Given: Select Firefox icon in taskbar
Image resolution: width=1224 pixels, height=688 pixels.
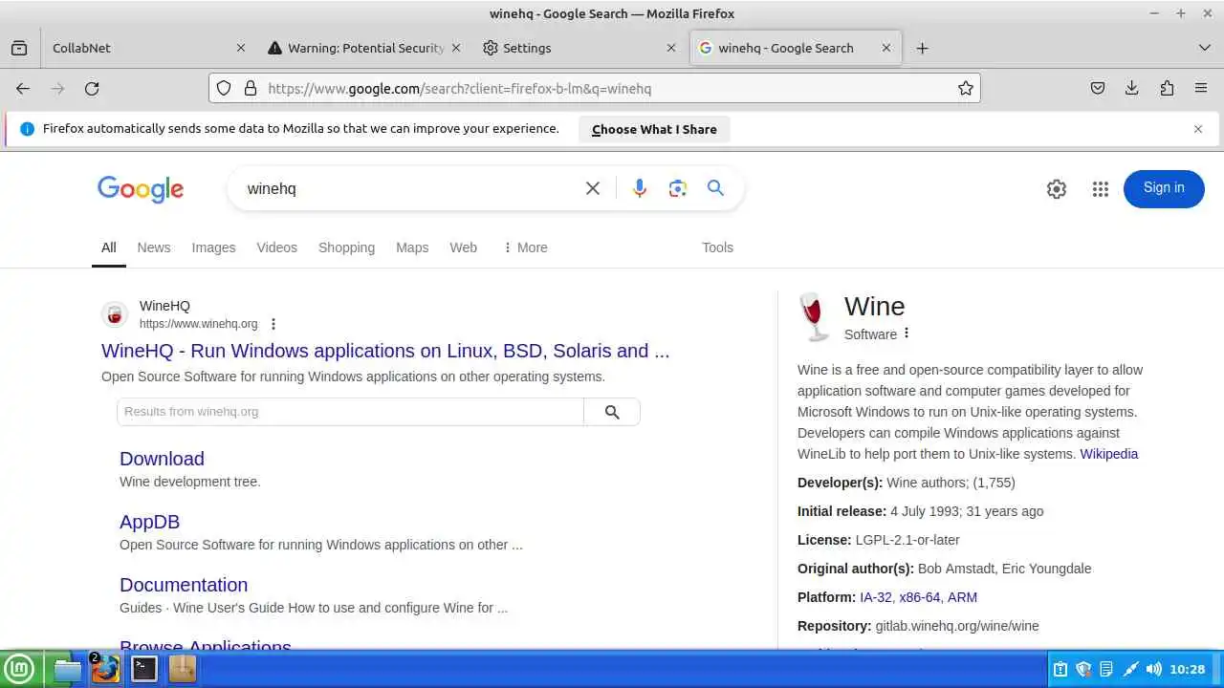Looking at the screenshot, I should (105, 669).
